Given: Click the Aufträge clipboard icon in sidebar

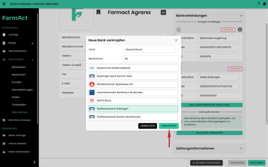Looking at the screenshot, I should coord(4,35).
